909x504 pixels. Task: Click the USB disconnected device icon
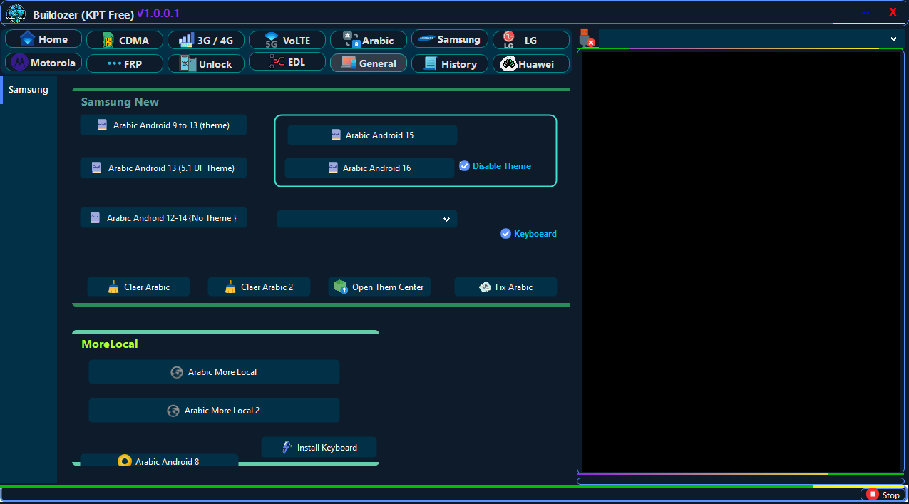pyautogui.click(x=586, y=38)
